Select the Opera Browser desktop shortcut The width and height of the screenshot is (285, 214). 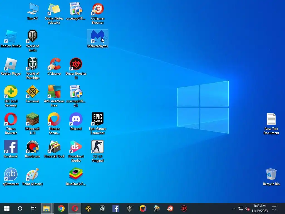[11, 124]
